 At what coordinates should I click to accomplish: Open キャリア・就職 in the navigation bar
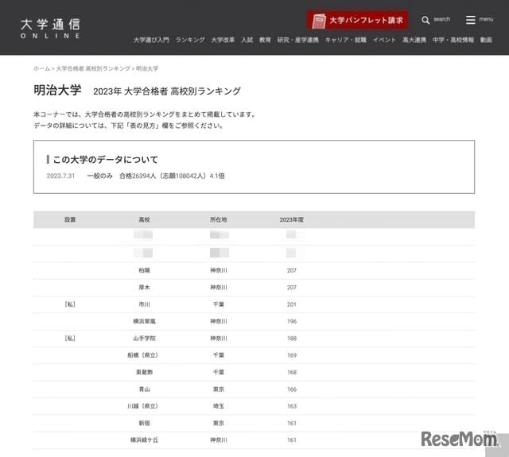[346, 40]
